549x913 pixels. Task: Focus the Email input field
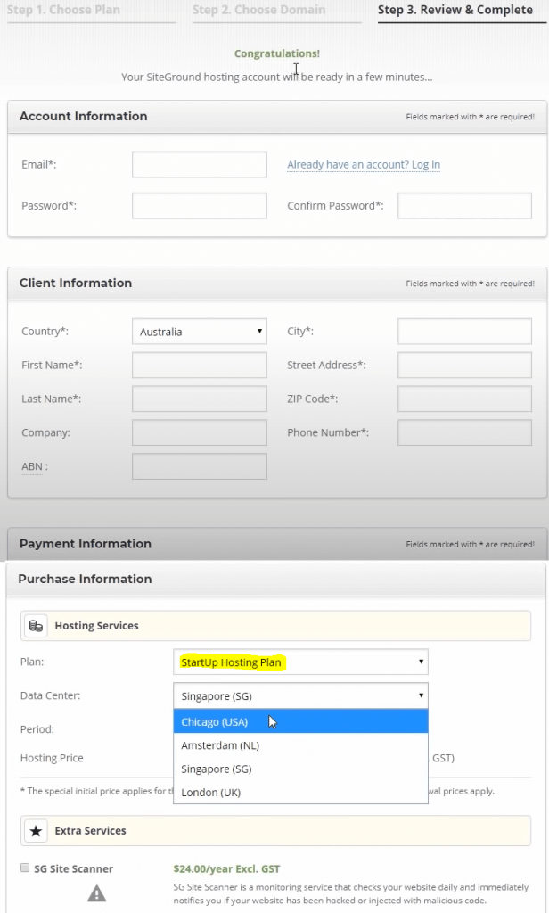[199, 165]
